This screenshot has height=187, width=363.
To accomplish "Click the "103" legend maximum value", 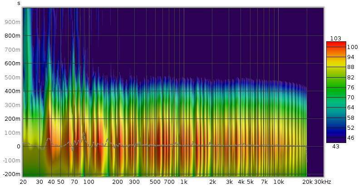I will 336,39.
